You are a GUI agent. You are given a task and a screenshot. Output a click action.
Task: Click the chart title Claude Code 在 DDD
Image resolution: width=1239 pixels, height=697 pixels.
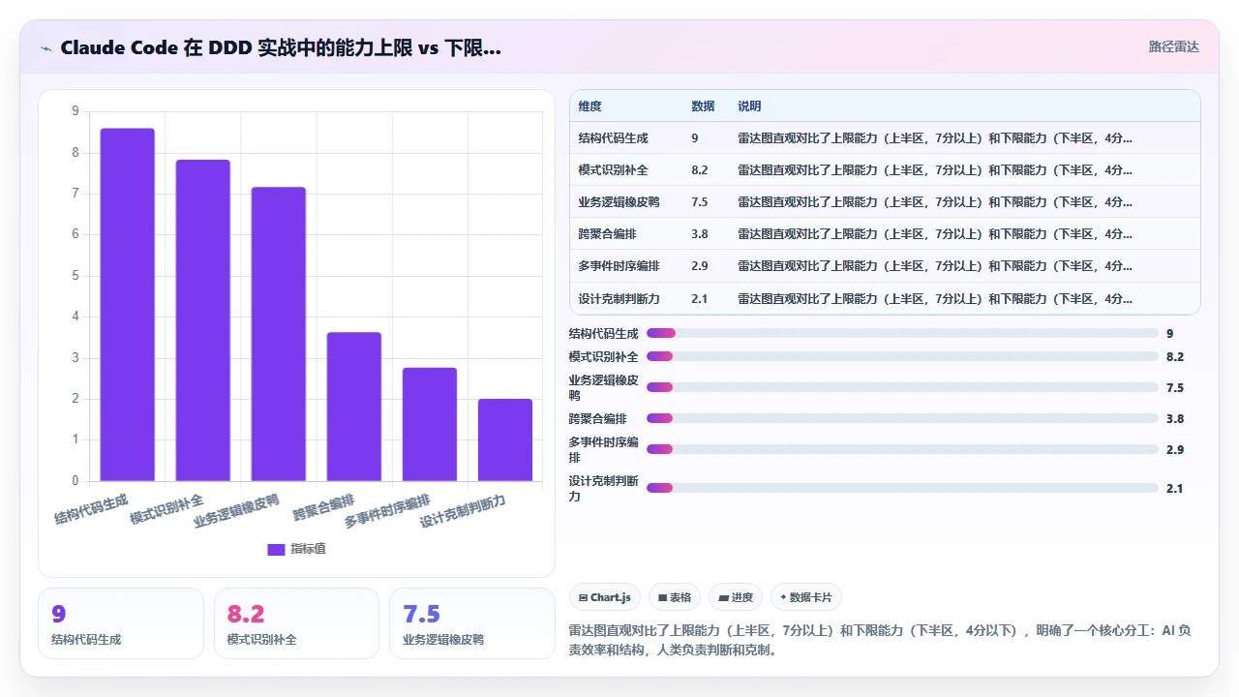(281, 47)
